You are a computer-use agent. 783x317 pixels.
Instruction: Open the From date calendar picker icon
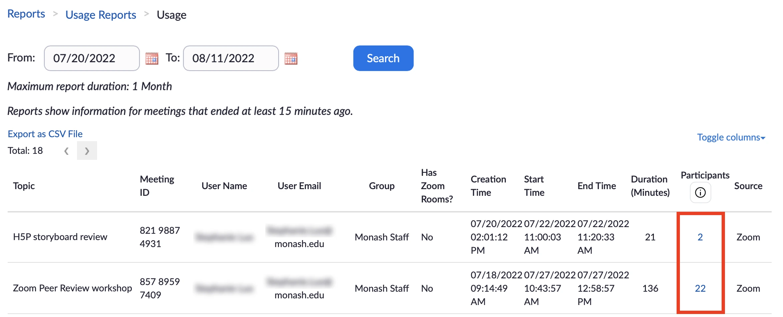pos(152,59)
